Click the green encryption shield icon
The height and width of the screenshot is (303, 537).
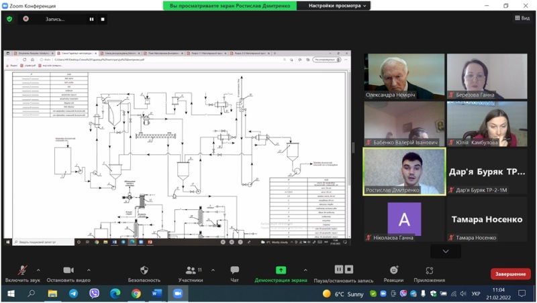(x=9, y=19)
